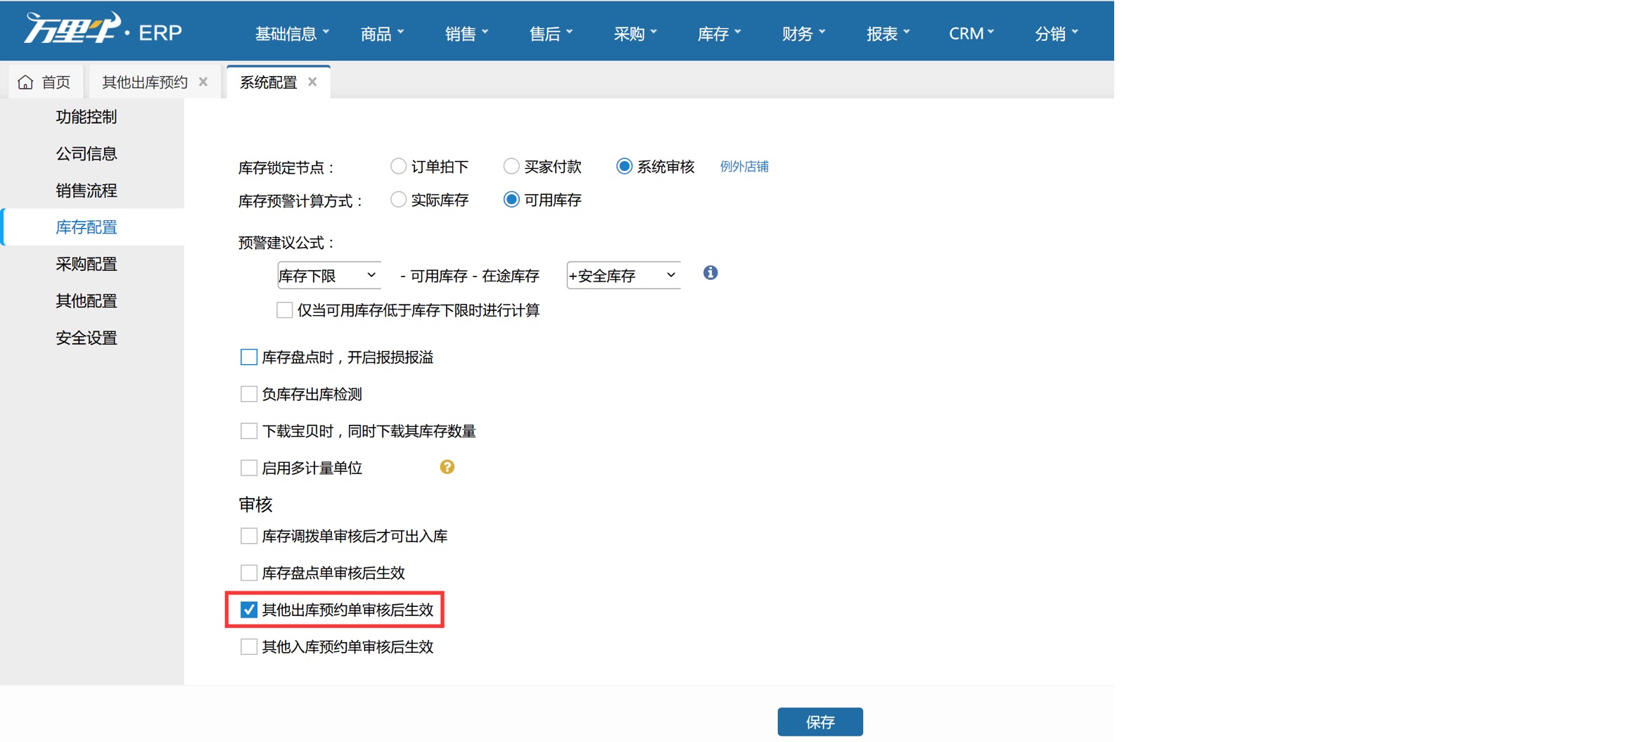Tick 下载宝贝时，同时下载其库存数量
1641x742 pixels.
pos(249,430)
